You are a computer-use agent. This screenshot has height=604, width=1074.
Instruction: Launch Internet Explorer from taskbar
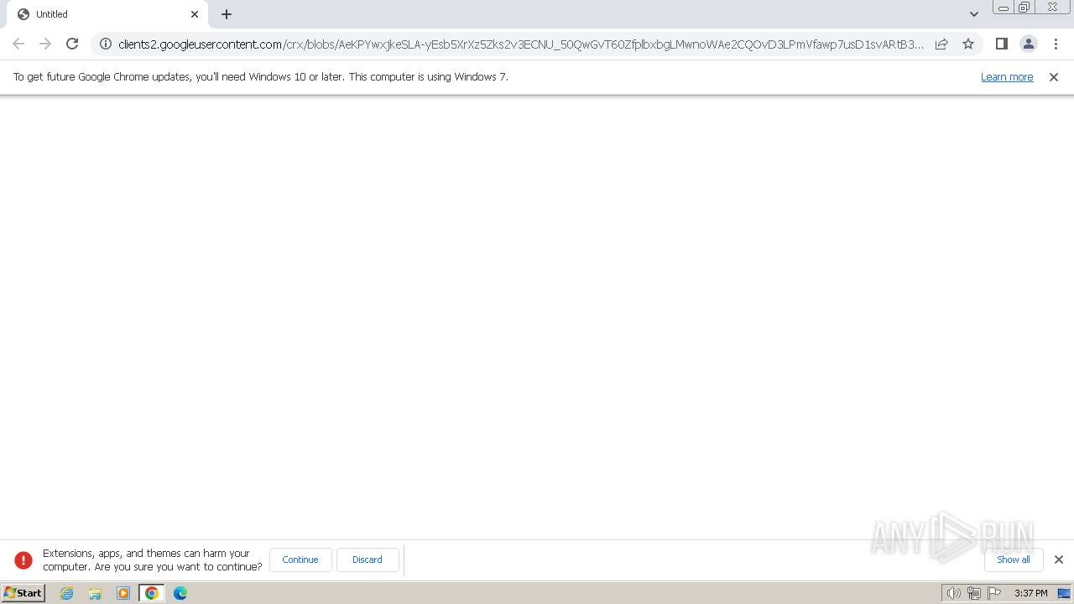(x=66, y=593)
